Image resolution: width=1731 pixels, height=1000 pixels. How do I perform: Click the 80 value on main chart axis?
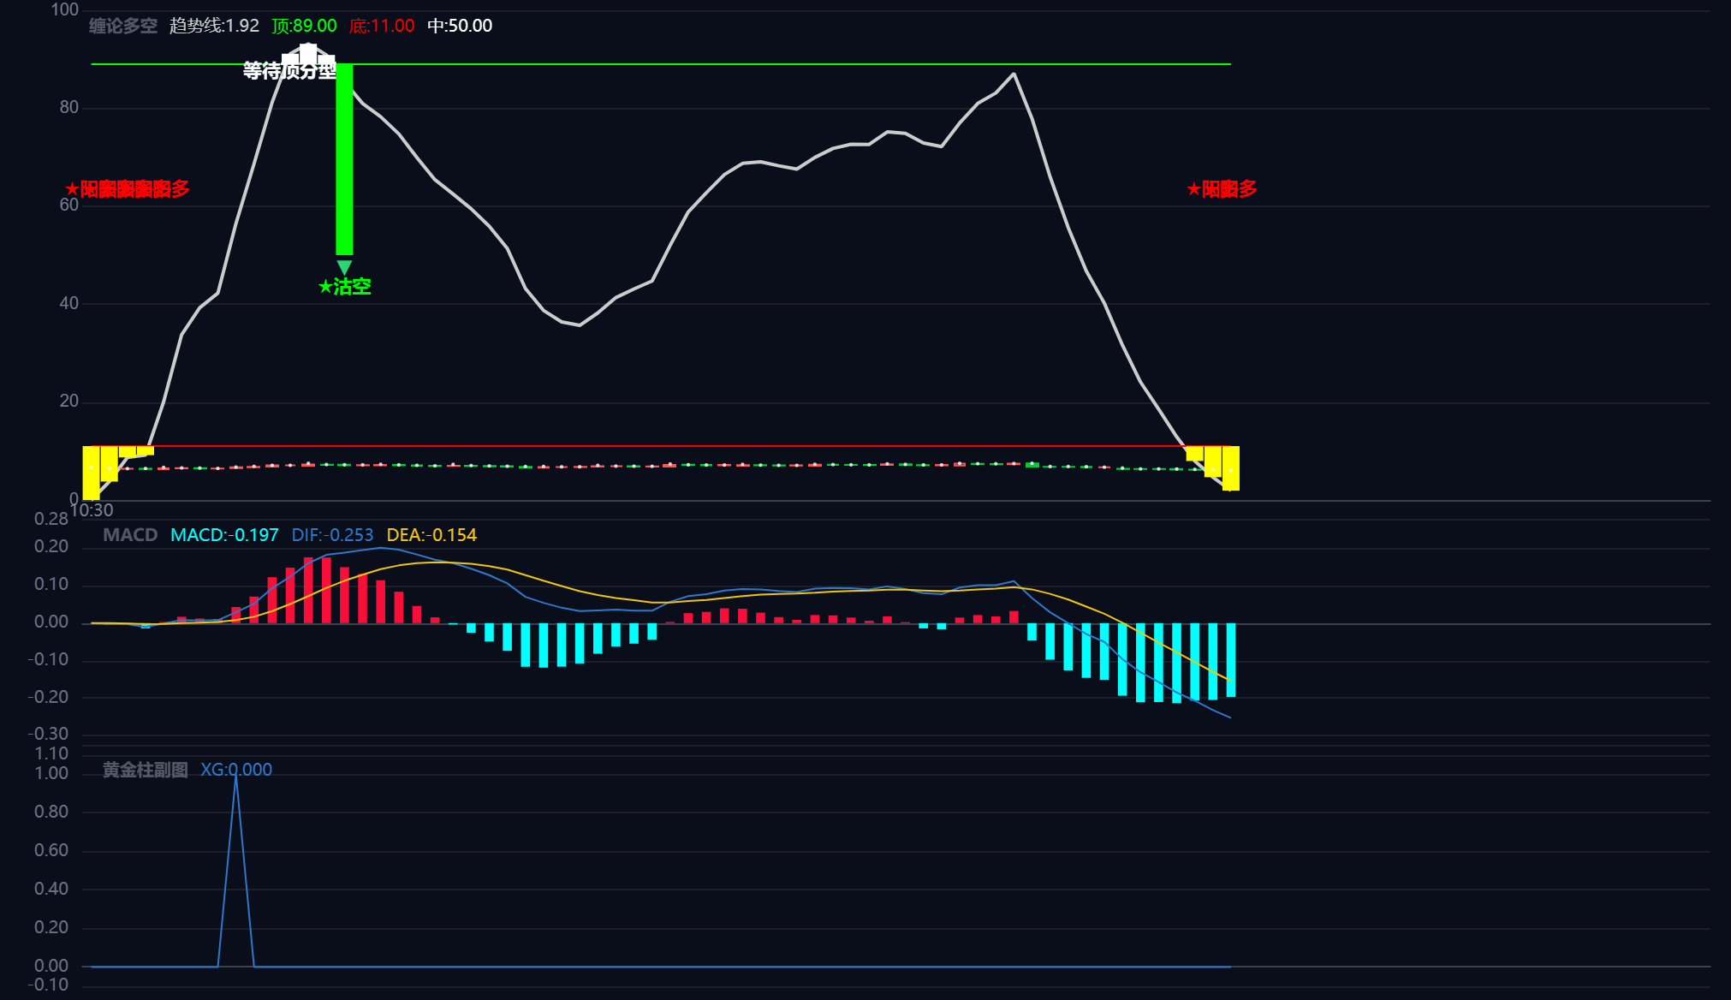(x=69, y=107)
